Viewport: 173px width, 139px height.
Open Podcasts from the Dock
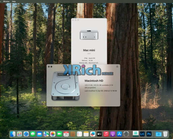113,134
